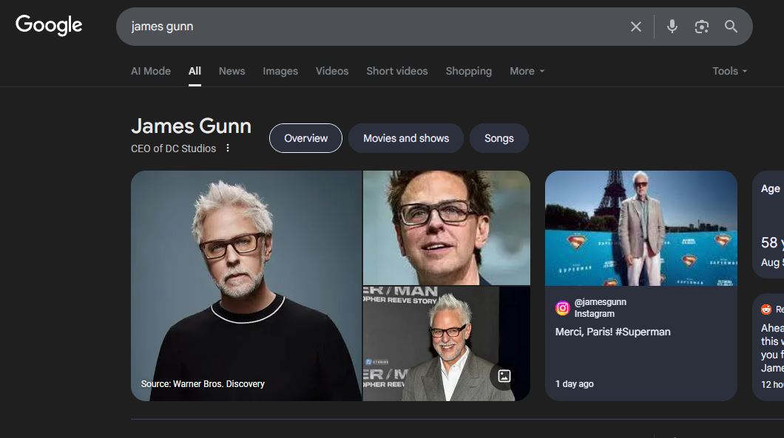Viewport: 784px width, 438px height.
Task: Click the James Gunn heading
Action: (191, 126)
